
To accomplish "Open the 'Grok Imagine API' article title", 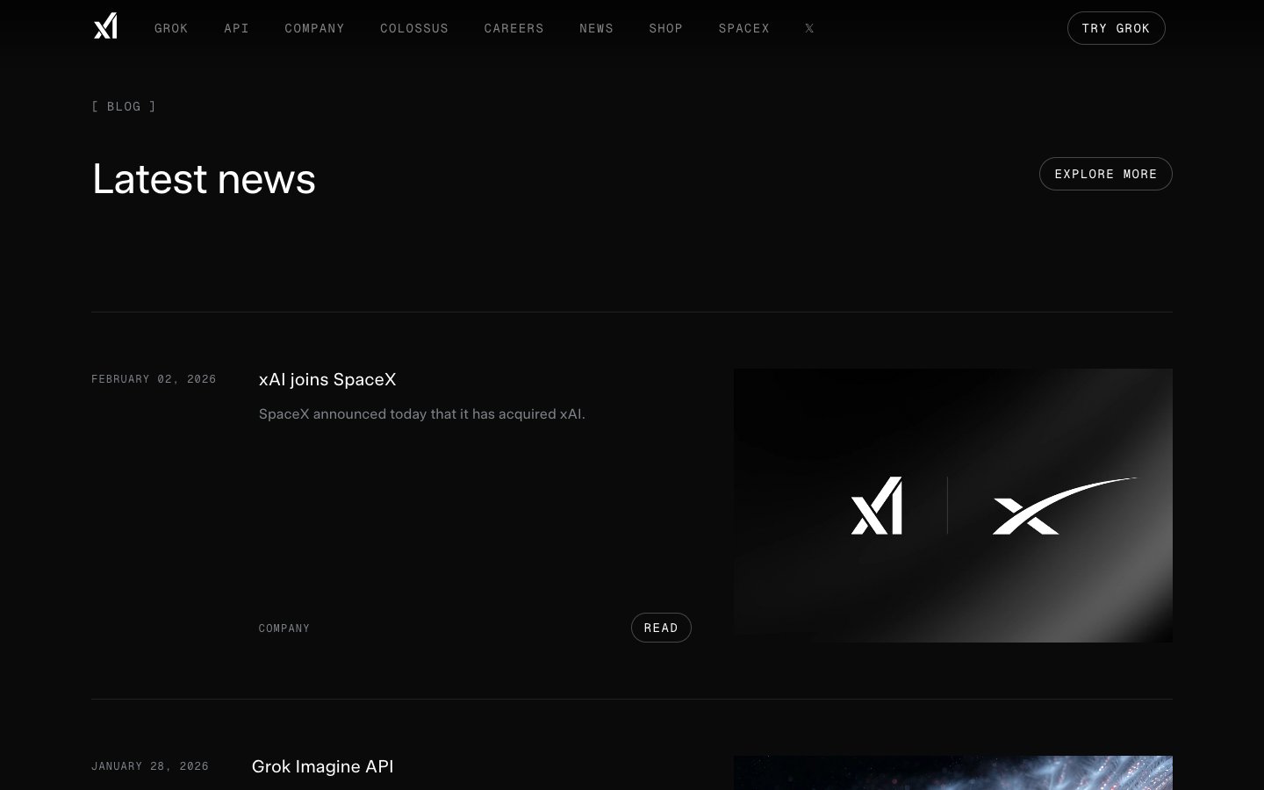I will pos(322,766).
